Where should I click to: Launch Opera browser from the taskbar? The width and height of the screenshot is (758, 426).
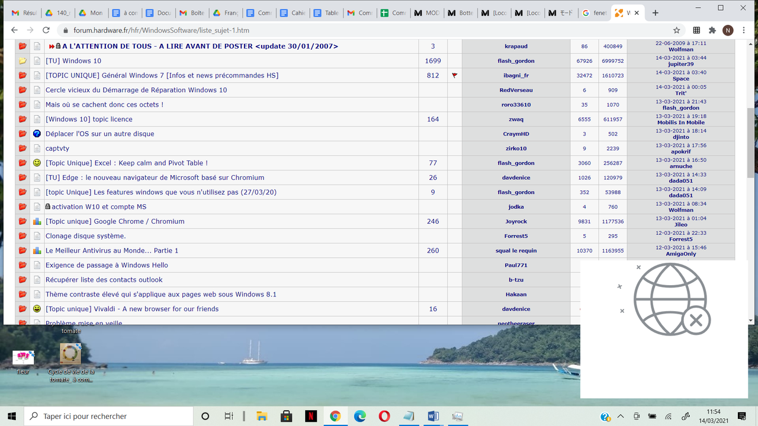(x=384, y=416)
